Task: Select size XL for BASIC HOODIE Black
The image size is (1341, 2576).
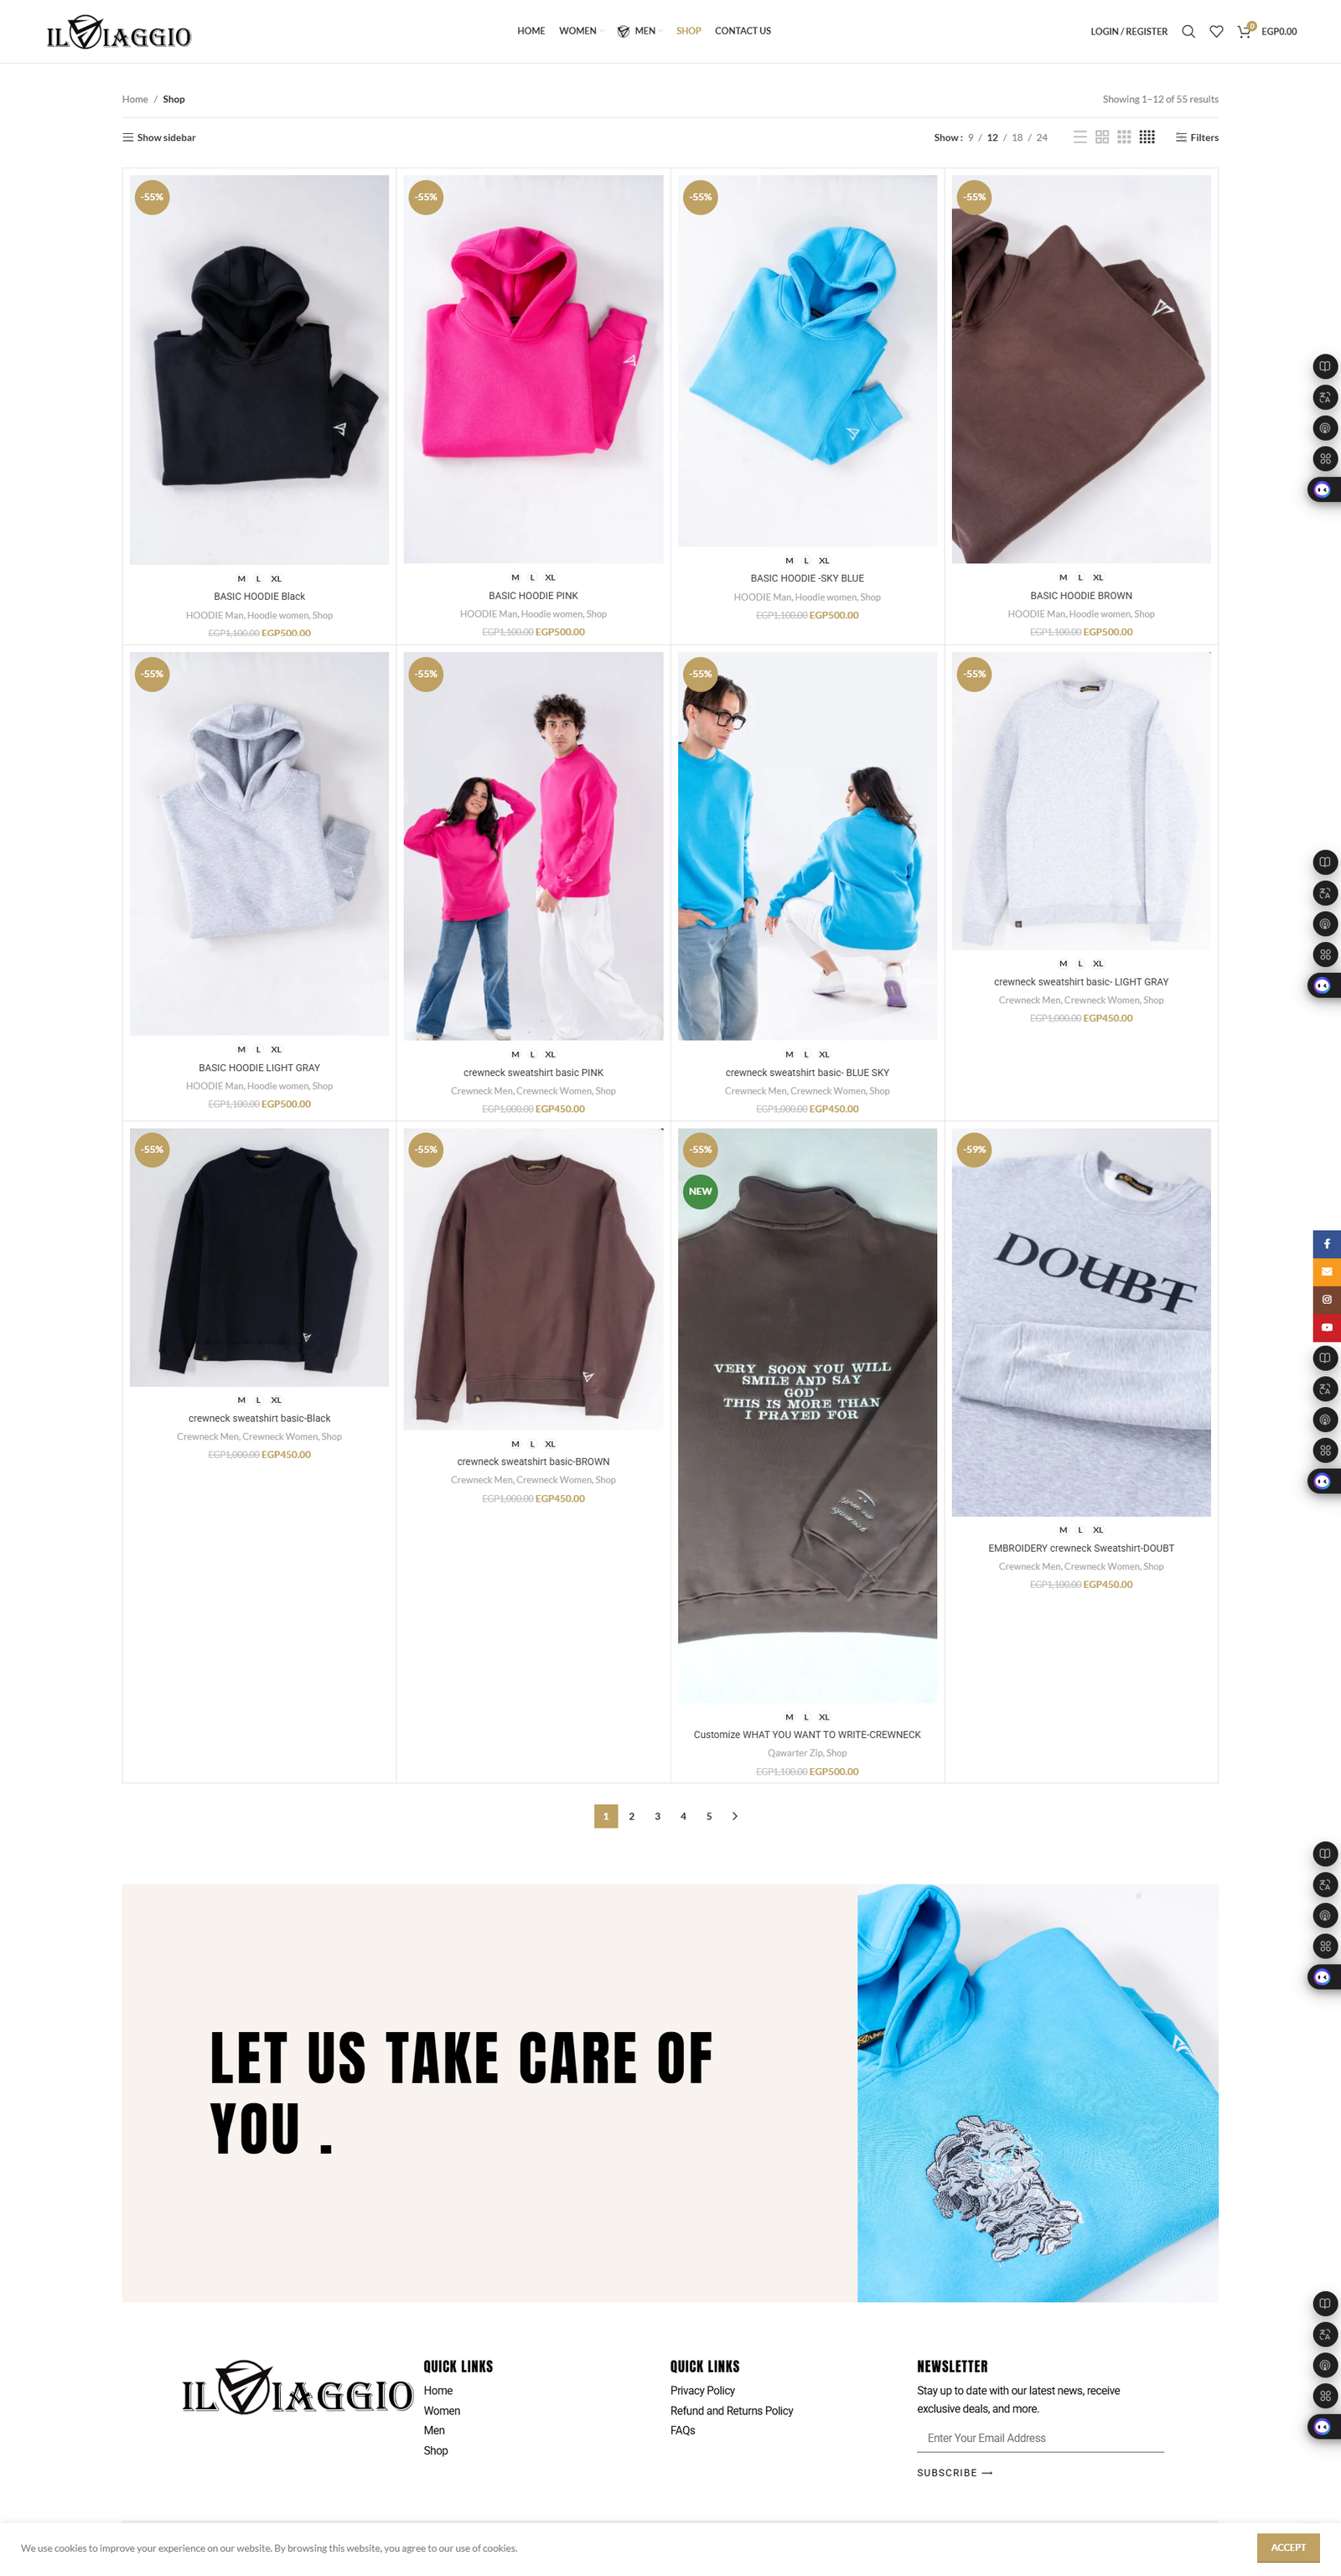Action: point(276,578)
